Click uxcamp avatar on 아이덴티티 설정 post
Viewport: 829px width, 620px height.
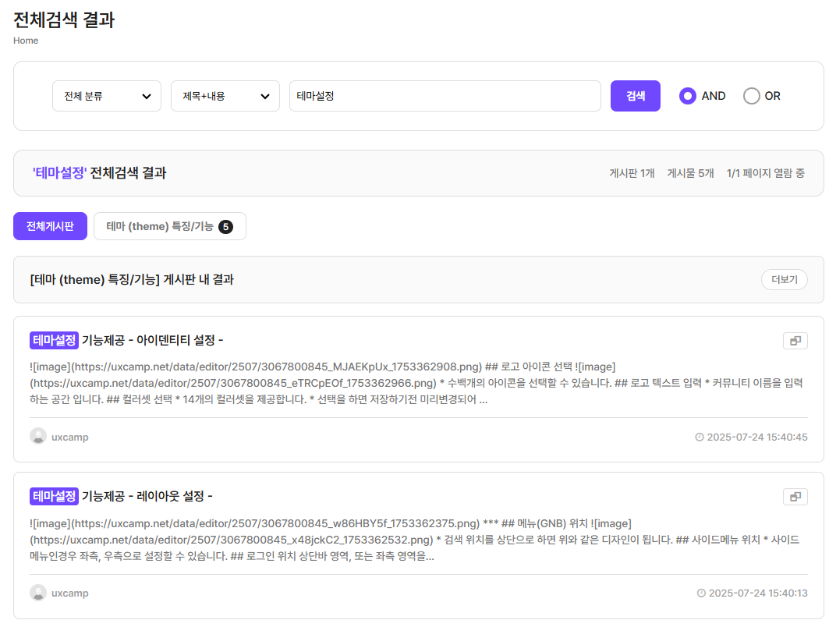38,437
